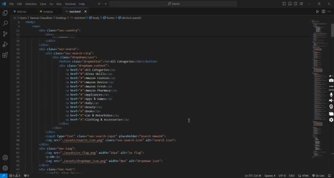Image resolution: width=334 pixels, height=178 pixels.
Task: Click the speaker icon on the recorder bar
Action: [331, 100]
